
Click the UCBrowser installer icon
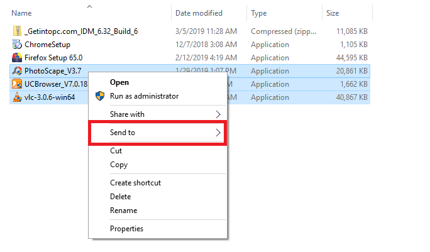click(x=17, y=84)
